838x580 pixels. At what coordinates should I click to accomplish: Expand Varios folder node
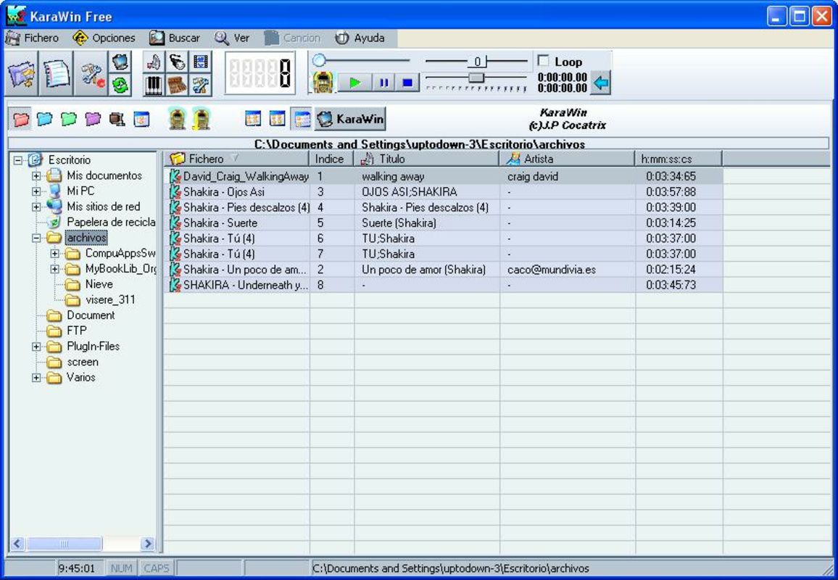(36, 378)
